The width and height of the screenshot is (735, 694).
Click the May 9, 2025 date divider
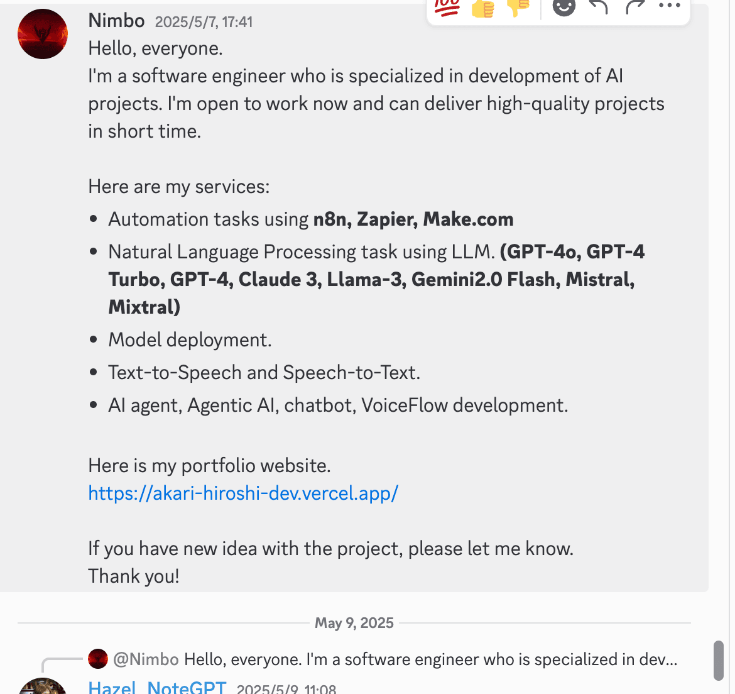point(354,623)
